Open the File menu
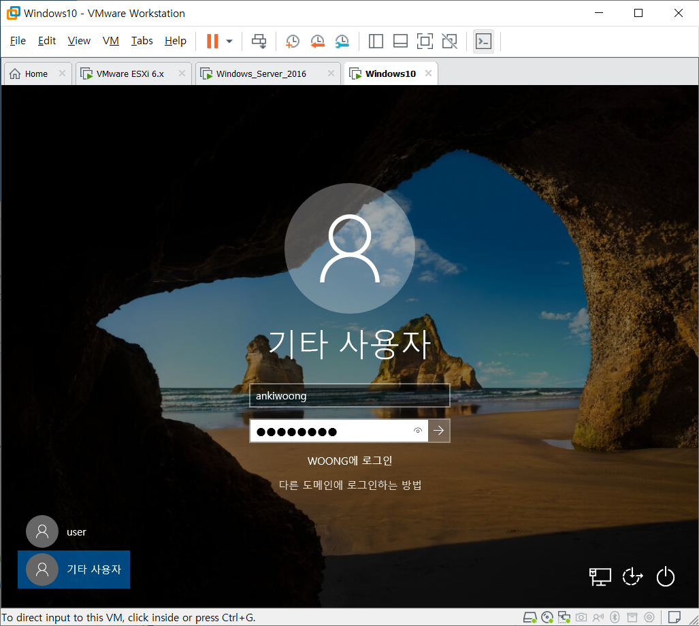The height and width of the screenshot is (626, 699). click(x=18, y=41)
